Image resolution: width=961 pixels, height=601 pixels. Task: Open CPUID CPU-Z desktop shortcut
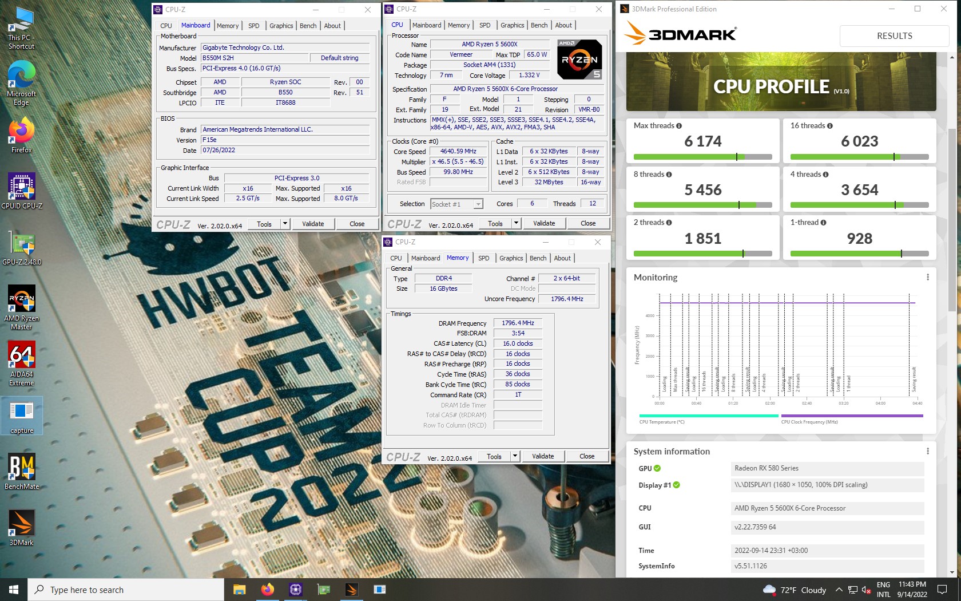[x=22, y=191]
